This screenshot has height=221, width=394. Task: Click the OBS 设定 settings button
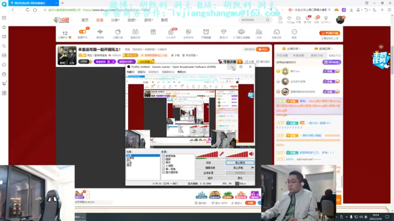coord(210,163)
